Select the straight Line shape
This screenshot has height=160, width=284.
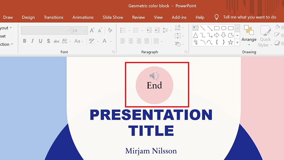tap(203, 28)
